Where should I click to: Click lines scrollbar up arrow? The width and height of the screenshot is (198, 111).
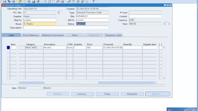coord(164,47)
